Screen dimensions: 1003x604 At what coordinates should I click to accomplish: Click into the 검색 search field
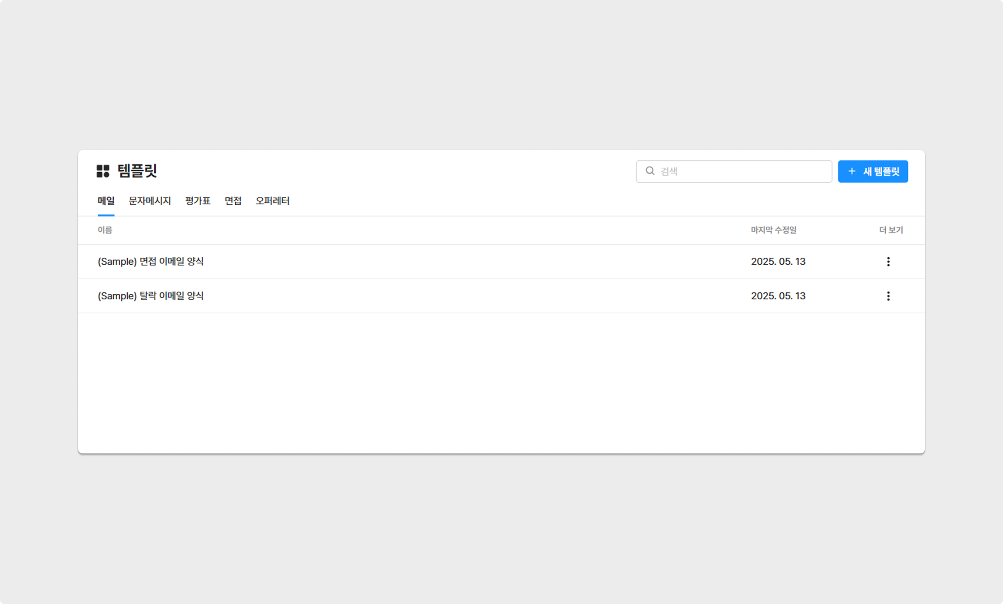742,171
